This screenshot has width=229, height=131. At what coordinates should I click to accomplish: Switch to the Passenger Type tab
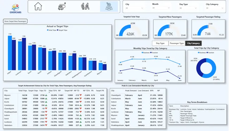pyautogui.click(x=177, y=43)
